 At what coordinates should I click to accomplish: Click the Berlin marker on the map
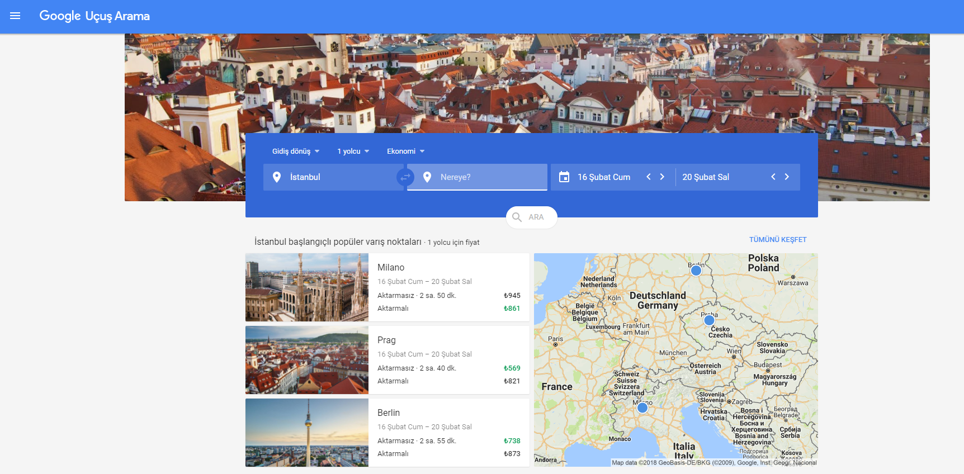click(x=696, y=271)
